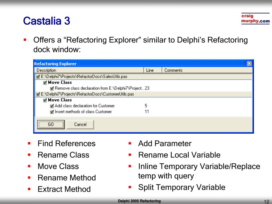Click the 'Extract Method' bullet text
This screenshot has height=204, width=272.
[x=64, y=189]
